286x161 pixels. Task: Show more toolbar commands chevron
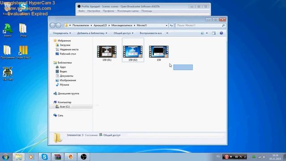click(167, 33)
